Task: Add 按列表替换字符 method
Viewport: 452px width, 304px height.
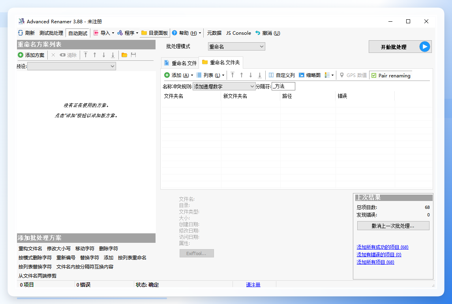Action: 35,267
